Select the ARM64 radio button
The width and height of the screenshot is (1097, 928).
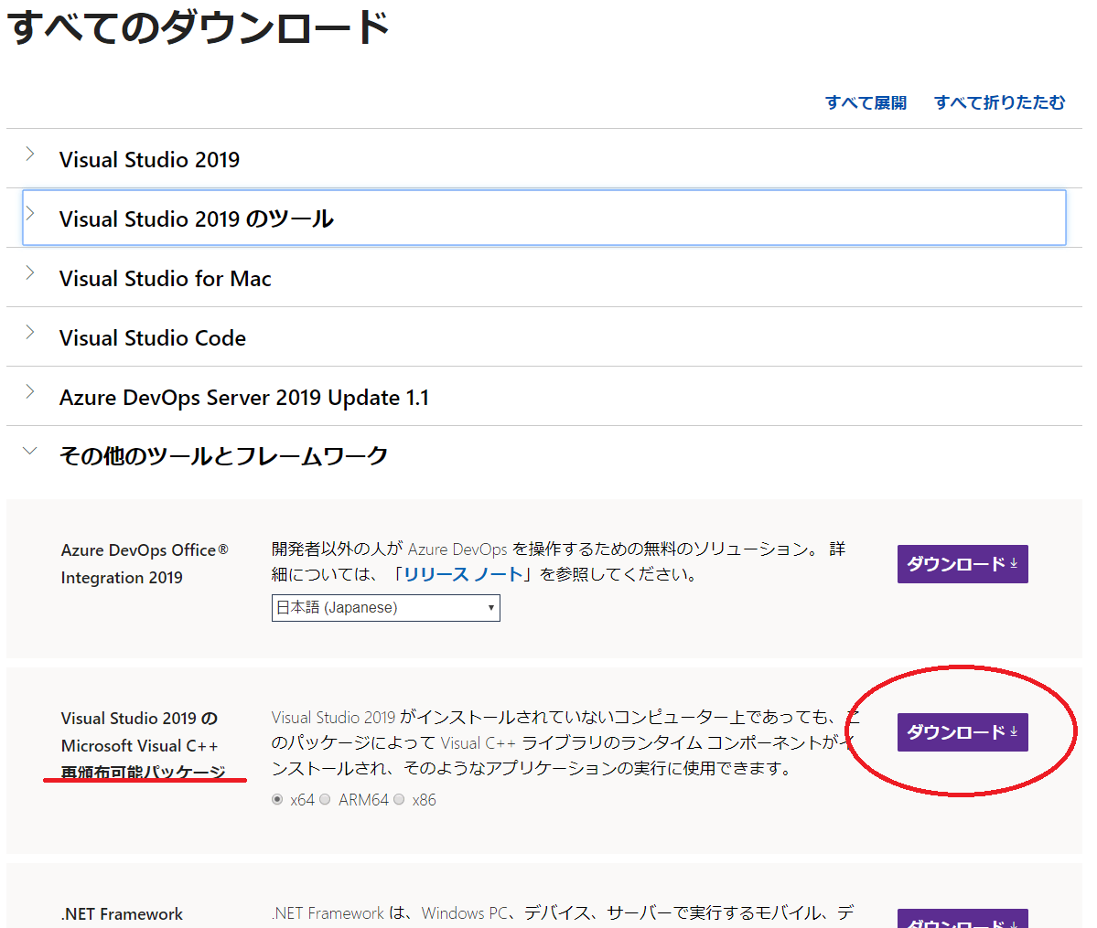point(325,799)
